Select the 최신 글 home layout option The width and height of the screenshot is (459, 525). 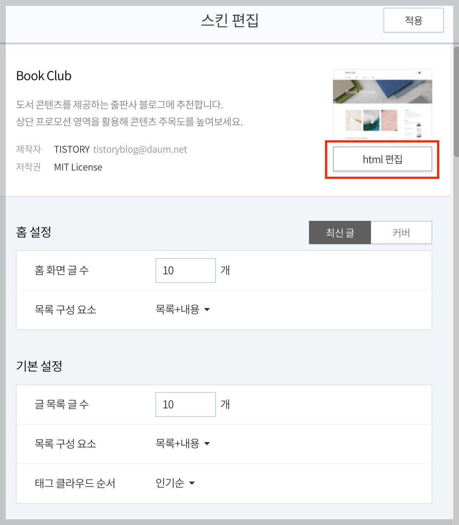point(339,232)
